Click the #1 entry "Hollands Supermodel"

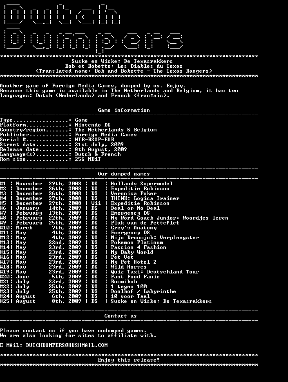[142, 183]
